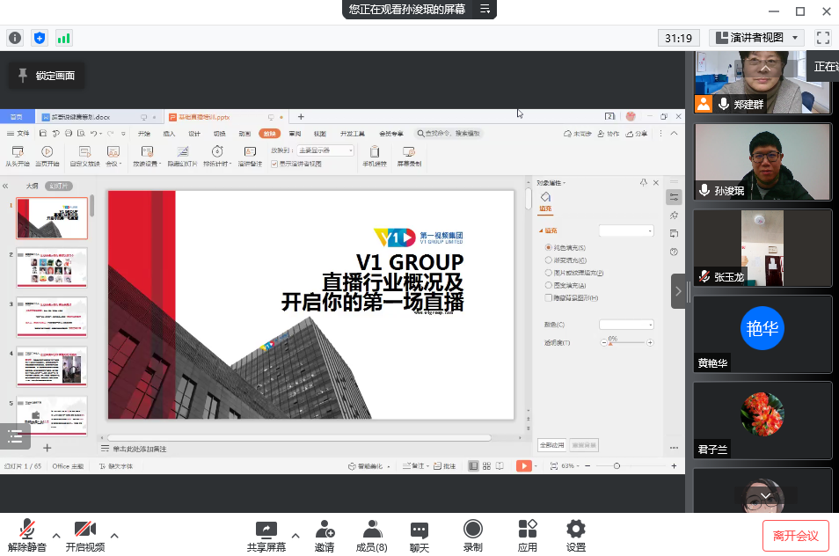This screenshot has height=556, width=839.
Task: Click 从头开始 slideshow icon
Action: point(18,157)
